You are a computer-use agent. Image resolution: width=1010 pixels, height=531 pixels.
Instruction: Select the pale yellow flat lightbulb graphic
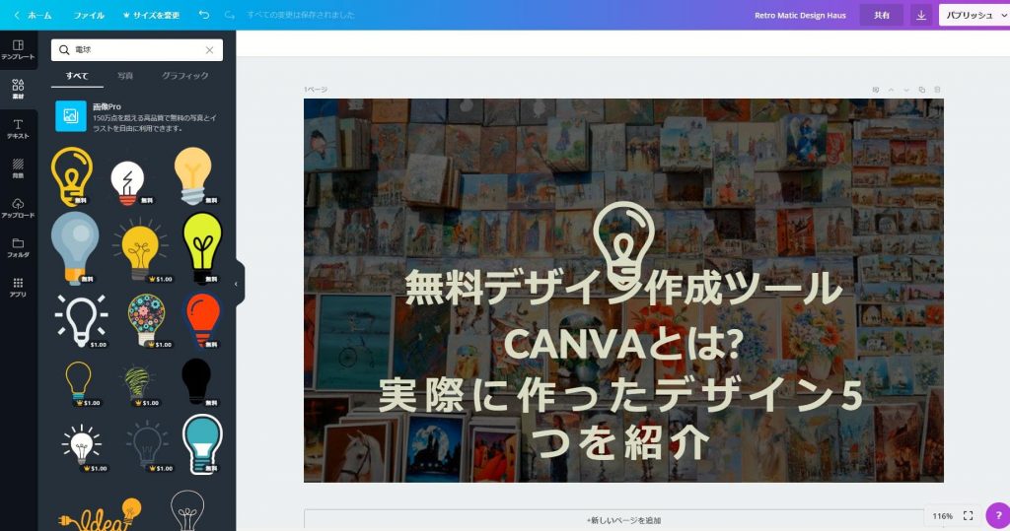tap(192, 175)
